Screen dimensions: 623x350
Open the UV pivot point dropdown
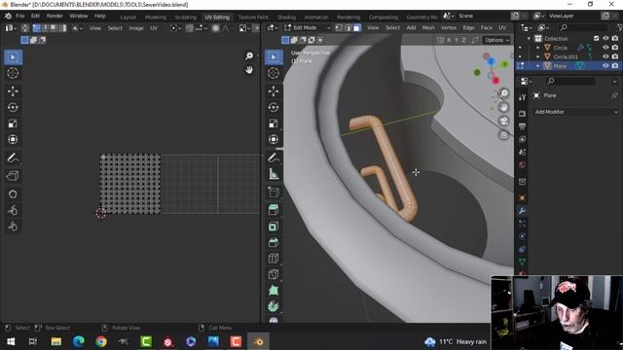175,28
